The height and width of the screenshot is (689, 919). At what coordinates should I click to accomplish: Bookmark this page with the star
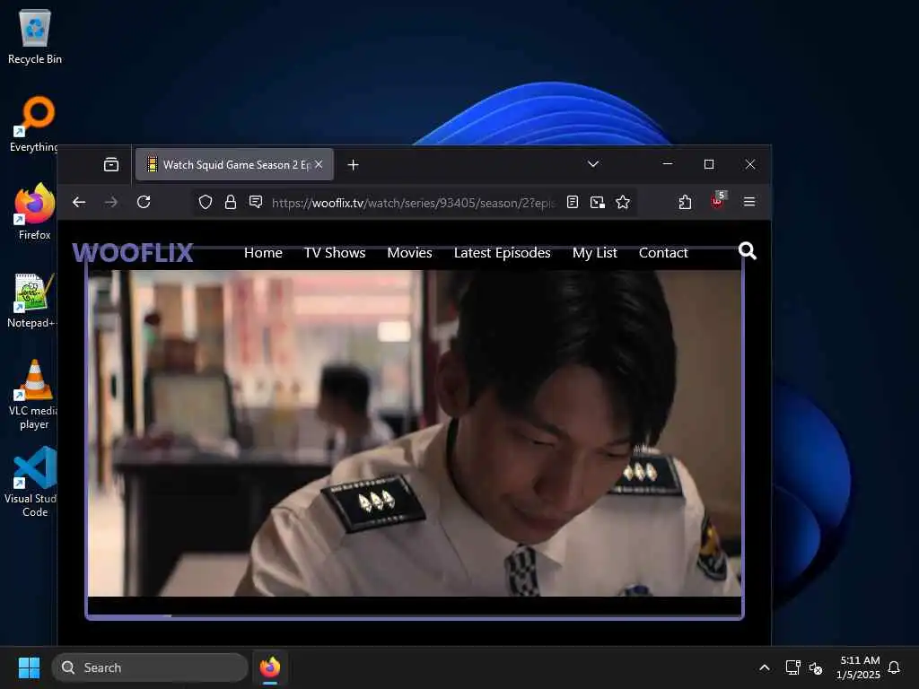tap(623, 202)
